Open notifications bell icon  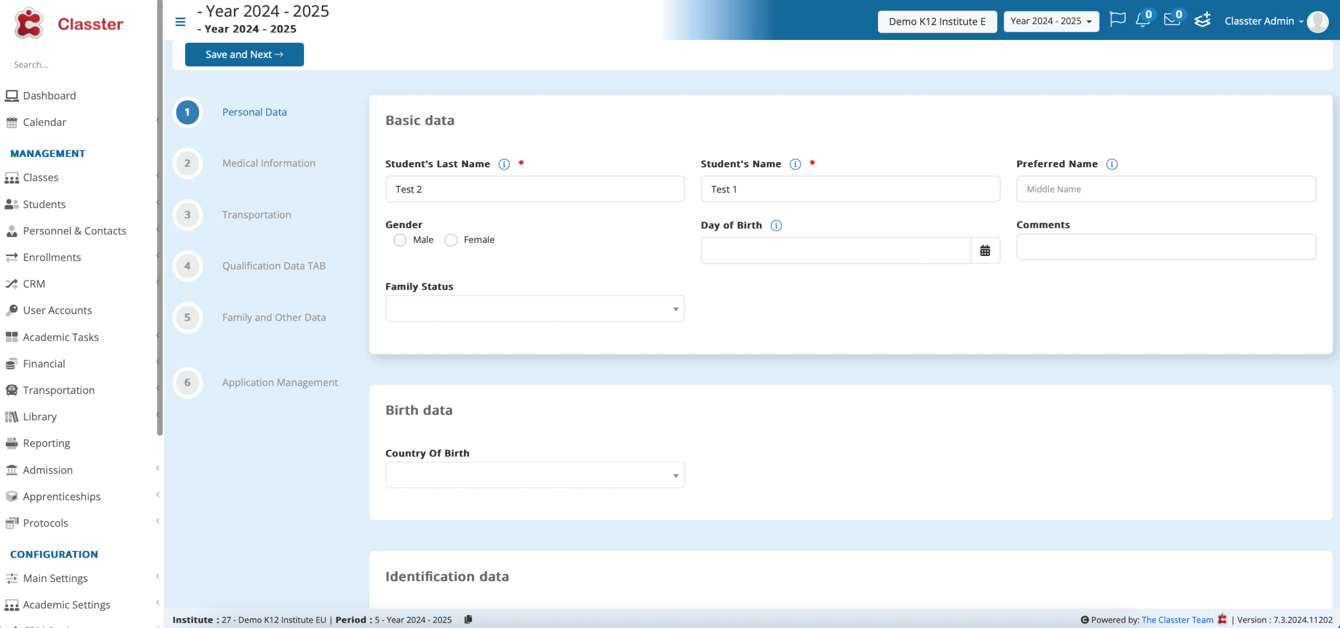point(1142,20)
